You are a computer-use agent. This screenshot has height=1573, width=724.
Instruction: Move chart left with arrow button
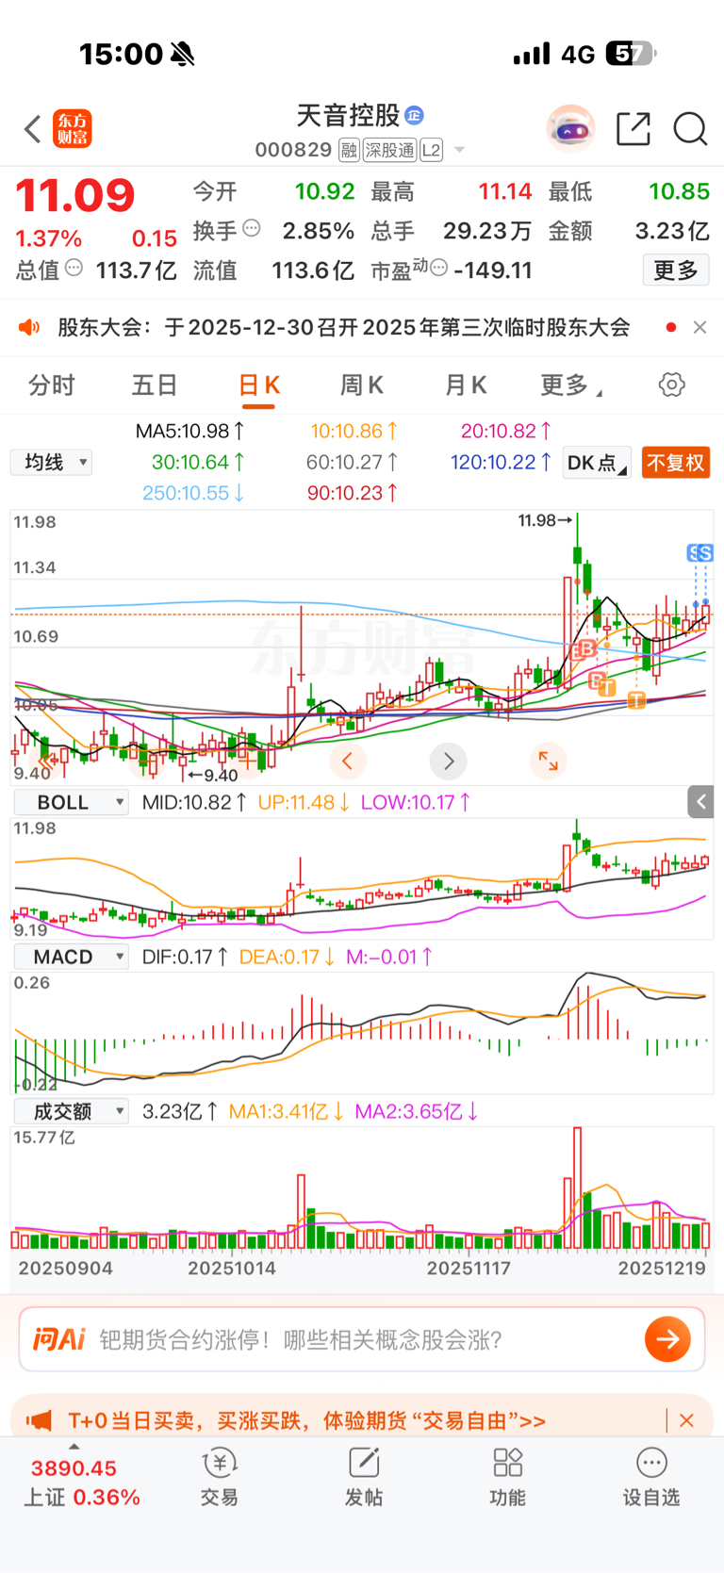click(x=347, y=761)
